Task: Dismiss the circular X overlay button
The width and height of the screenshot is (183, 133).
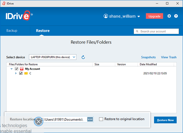Action: coord(39,122)
